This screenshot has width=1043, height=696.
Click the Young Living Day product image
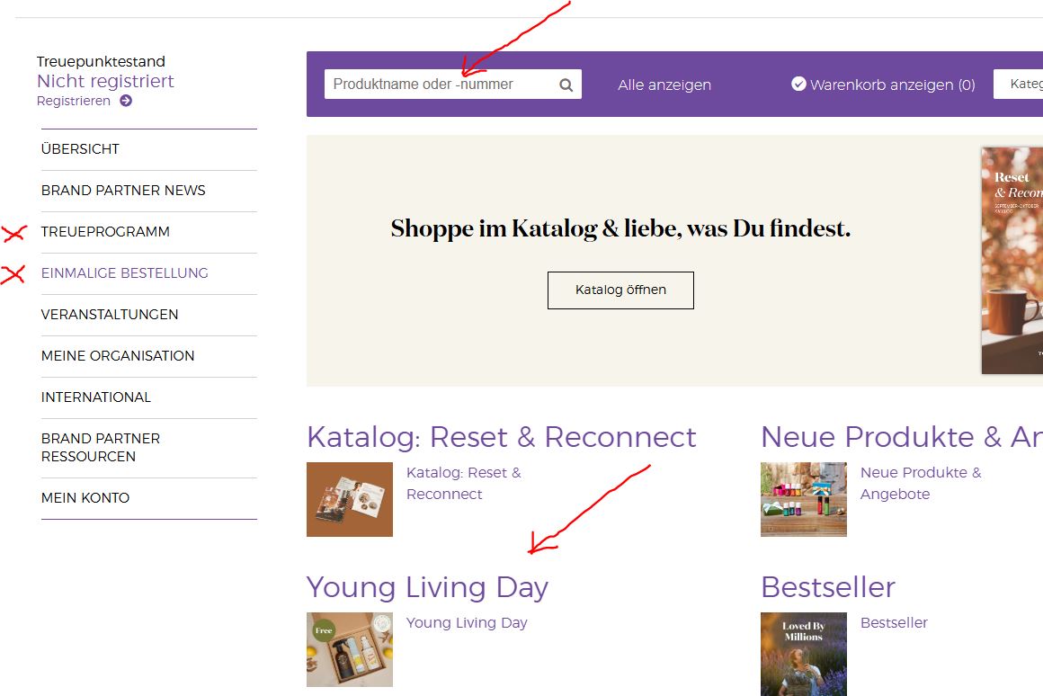point(350,649)
